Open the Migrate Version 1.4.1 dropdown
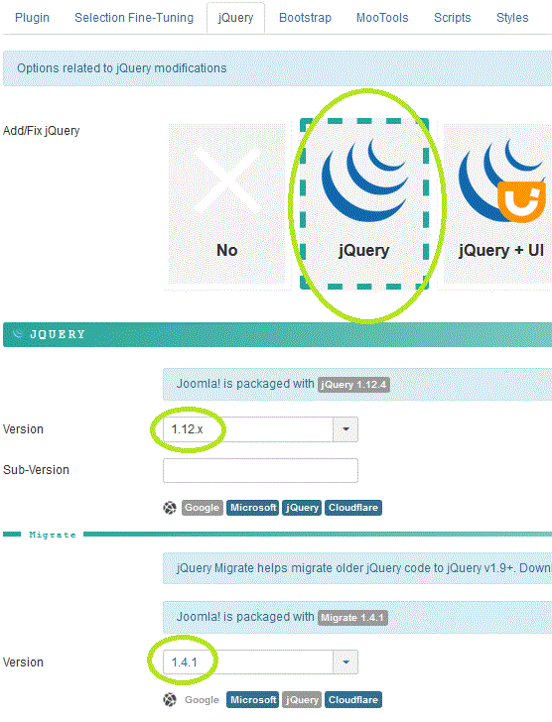Viewport: 552px width, 722px height. point(260,662)
